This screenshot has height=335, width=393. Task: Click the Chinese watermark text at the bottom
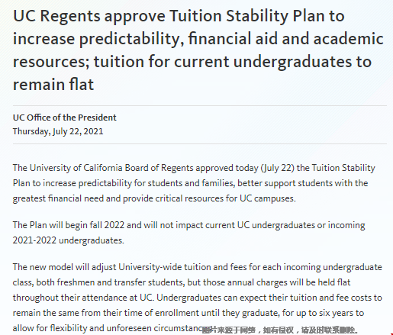280,330
